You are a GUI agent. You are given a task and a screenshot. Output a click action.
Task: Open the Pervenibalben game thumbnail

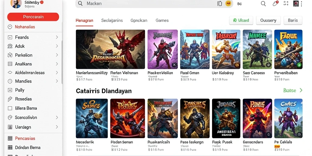[288, 49]
